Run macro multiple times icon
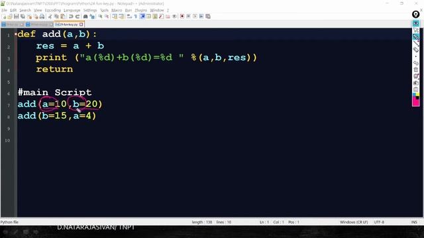The width and height of the screenshot is (424, 238). [201, 17]
